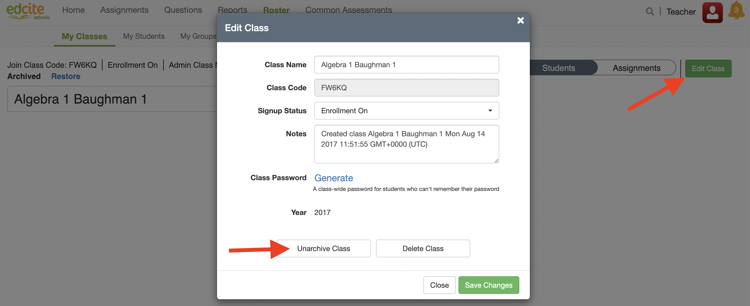750x306 pixels.
Task: Open the red user profile avatar icon
Action: pyautogui.click(x=712, y=12)
